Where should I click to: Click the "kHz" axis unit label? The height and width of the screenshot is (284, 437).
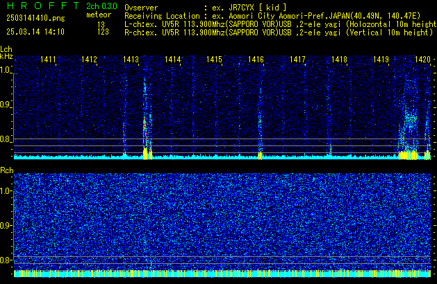coord(6,56)
